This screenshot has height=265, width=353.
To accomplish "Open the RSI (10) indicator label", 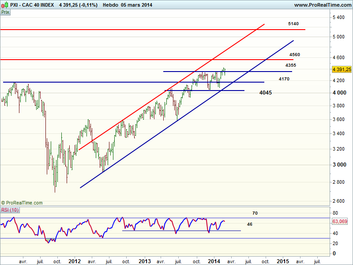I will (x=10, y=210).
